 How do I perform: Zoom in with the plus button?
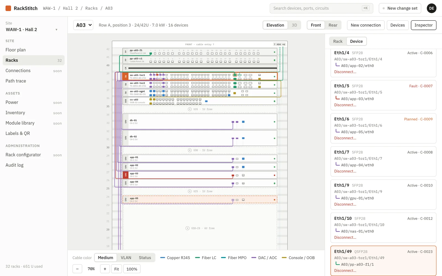tap(105, 269)
